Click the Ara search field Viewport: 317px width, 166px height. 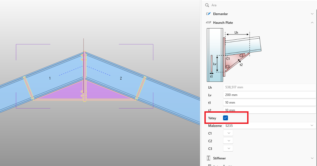pos(260,5)
